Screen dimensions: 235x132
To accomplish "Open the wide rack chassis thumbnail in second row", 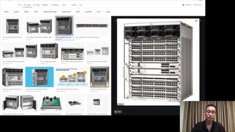I will click(x=73, y=51).
